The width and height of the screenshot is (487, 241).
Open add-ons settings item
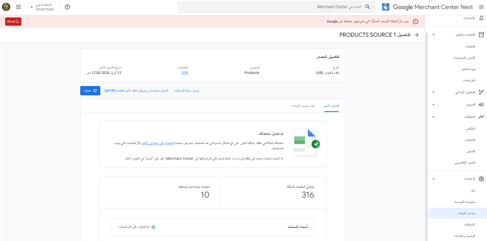[470, 225]
